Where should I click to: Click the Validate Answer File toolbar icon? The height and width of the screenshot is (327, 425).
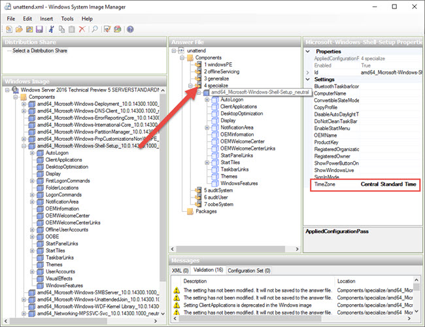pyautogui.click(x=107, y=29)
